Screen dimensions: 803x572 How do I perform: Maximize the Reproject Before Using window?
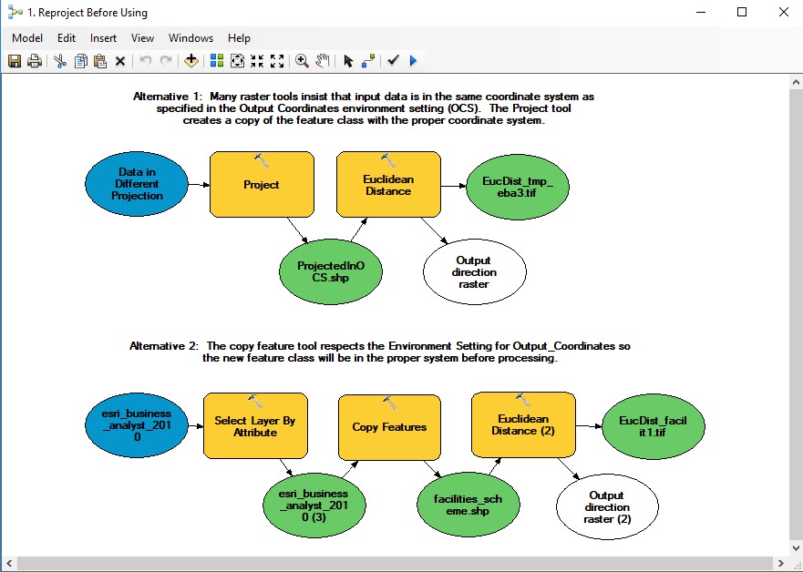pos(742,12)
